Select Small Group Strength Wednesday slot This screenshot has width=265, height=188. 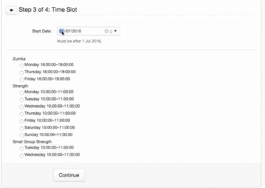(22, 155)
